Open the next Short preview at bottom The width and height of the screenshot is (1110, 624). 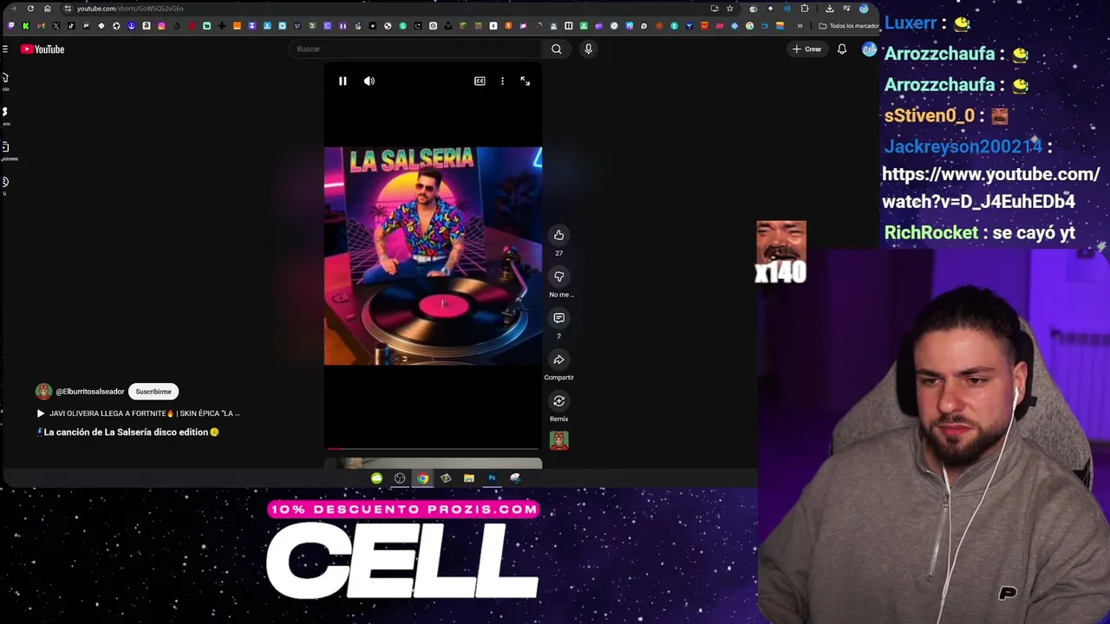(x=433, y=463)
